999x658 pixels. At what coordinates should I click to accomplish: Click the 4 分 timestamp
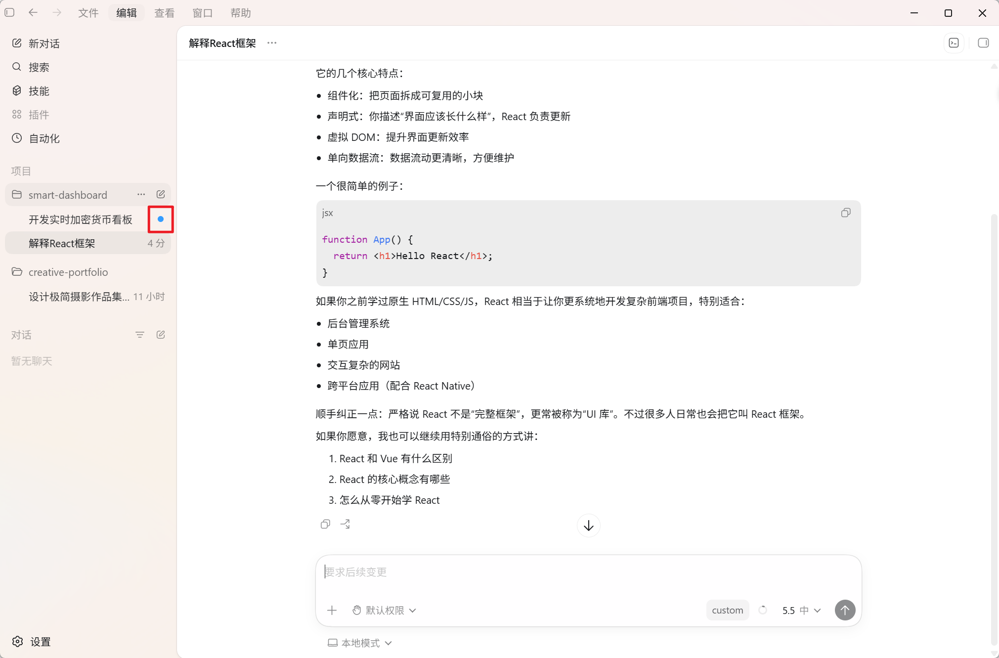coord(156,243)
